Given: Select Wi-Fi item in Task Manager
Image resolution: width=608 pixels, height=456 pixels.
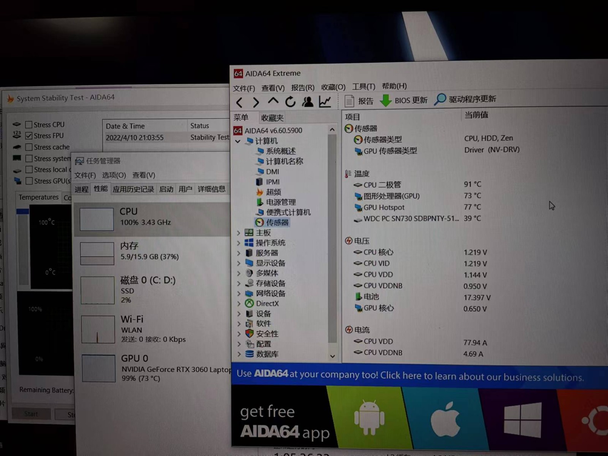Looking at the screenshot, I should (152, 329).
